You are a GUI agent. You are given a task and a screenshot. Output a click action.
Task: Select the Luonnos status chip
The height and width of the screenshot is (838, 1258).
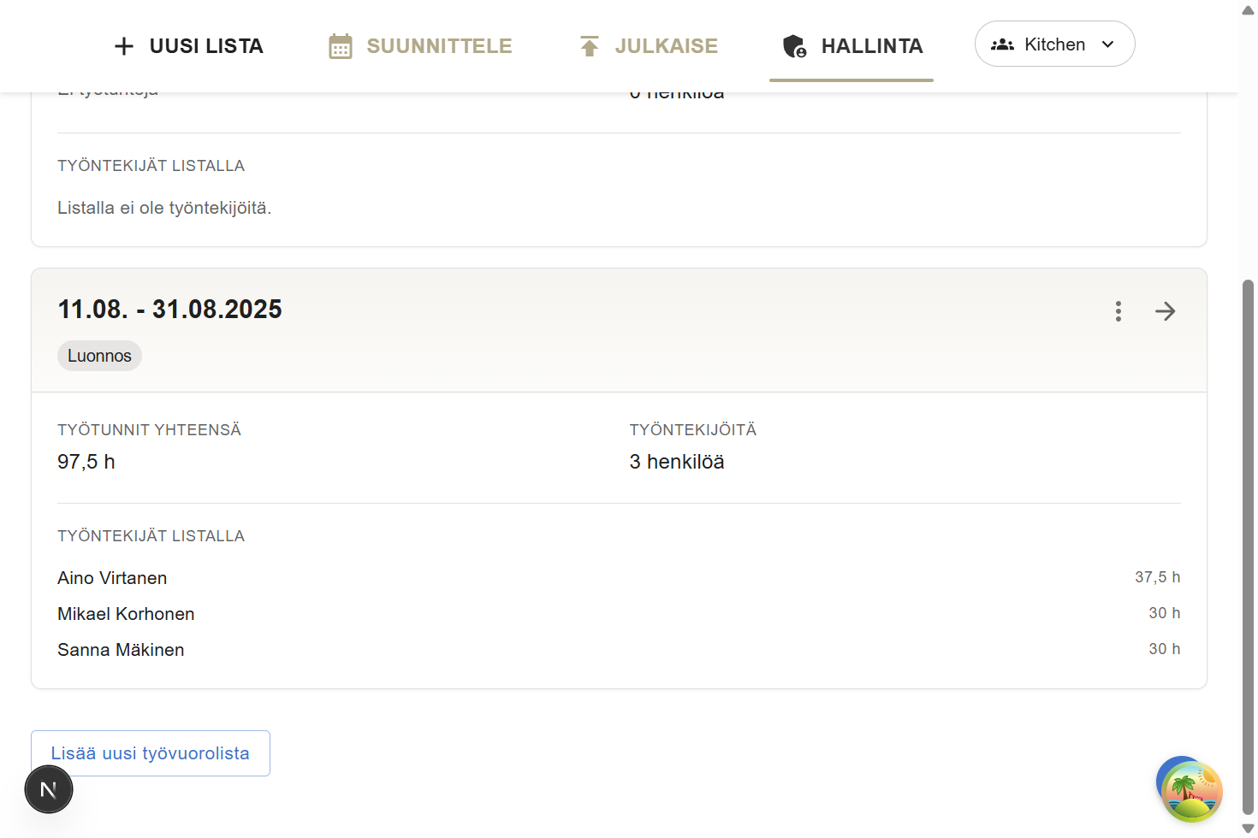pyautogui.click(x=99, y=356)
